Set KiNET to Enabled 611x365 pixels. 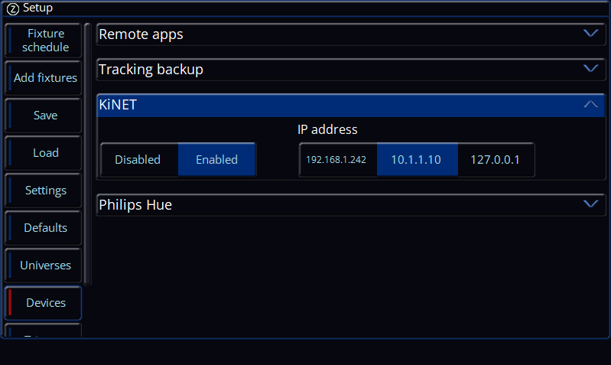[x=216, y=159]
